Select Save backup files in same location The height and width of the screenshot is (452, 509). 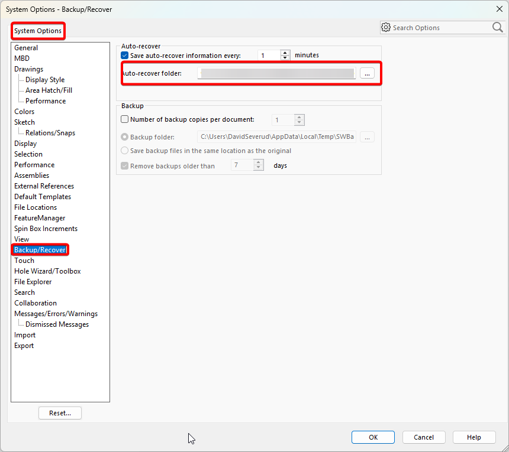[x=125, y=151]
